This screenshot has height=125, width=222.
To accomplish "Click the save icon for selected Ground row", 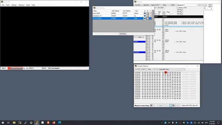I will pos(145,18).
